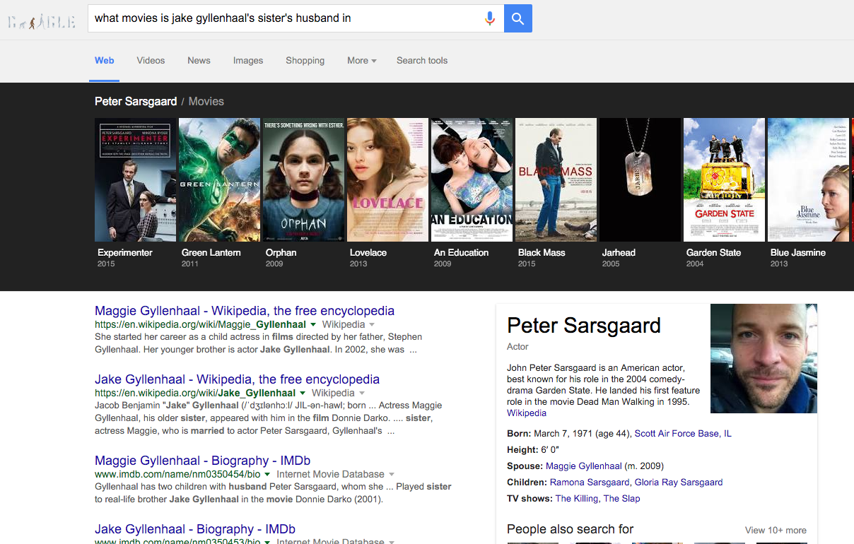Expand arrow next to Jake_Gyllenhaal URL
The image size is (854, 544).
click(x=303, y=394)
